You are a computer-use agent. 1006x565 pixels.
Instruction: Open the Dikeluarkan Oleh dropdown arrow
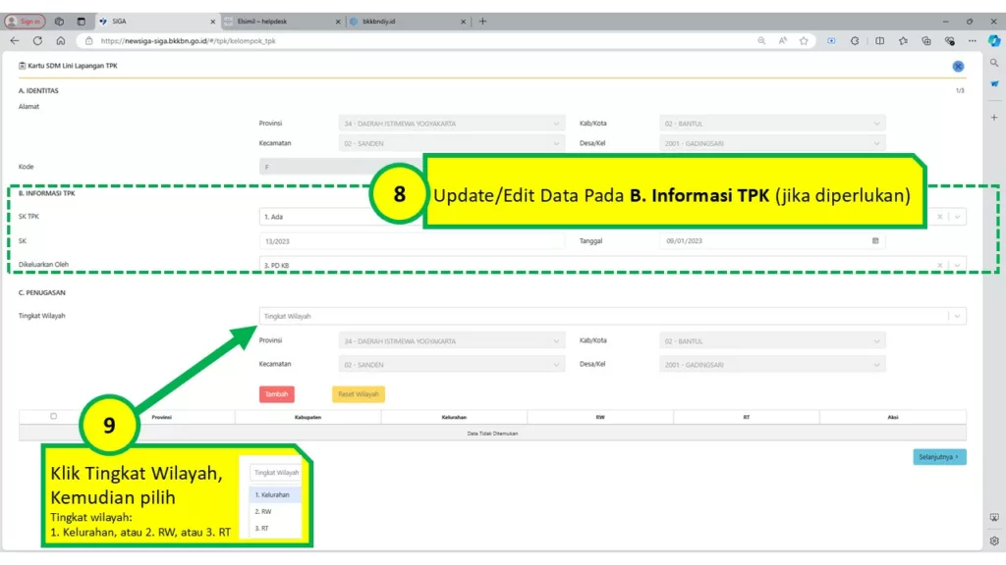click(957, 264)
